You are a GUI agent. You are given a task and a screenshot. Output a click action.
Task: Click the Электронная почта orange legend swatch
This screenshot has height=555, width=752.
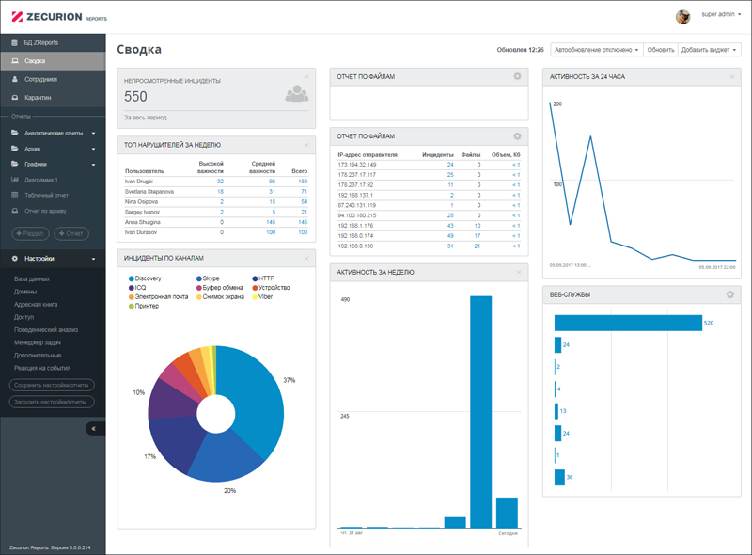click(131, 297)
